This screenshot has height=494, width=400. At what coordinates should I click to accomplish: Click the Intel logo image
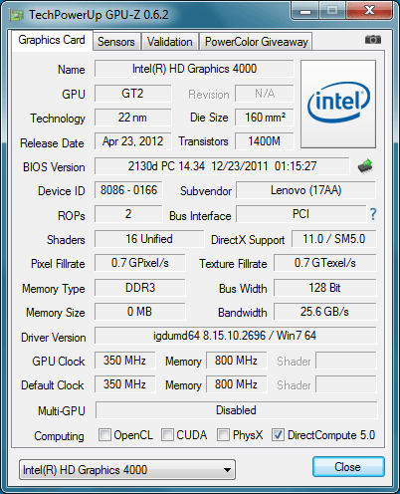pyautogui.click(x=338, y=104)
